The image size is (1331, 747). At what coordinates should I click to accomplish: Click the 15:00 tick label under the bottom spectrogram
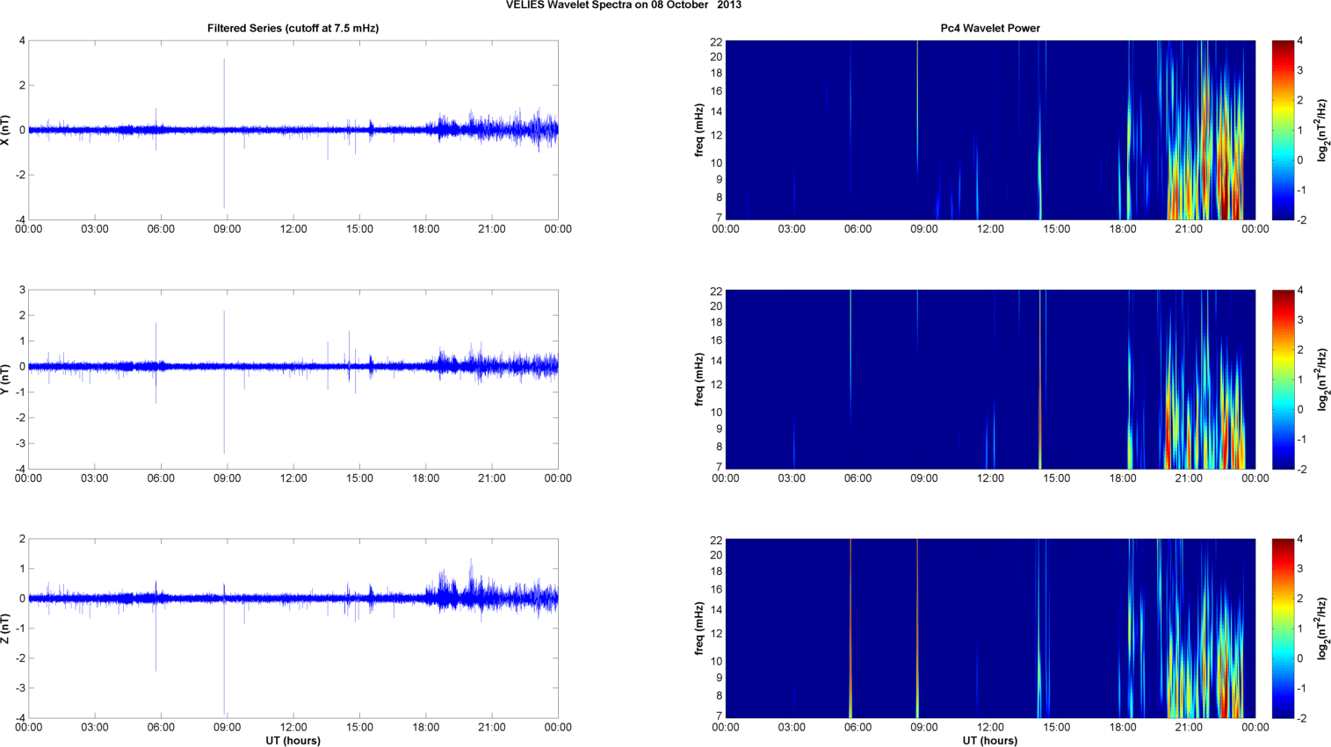1056,728
